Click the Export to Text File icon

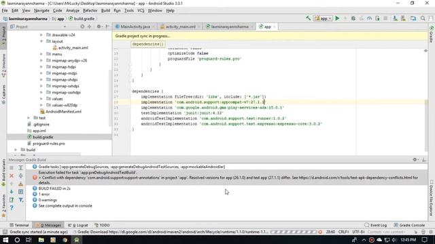coord(12,199)
